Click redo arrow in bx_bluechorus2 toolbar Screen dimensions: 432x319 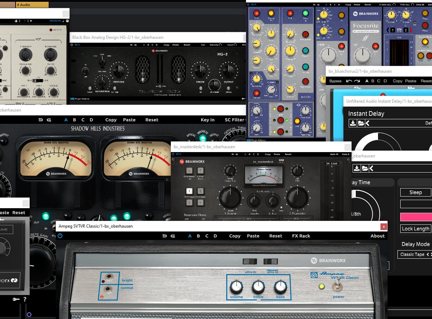click(357, 81)
